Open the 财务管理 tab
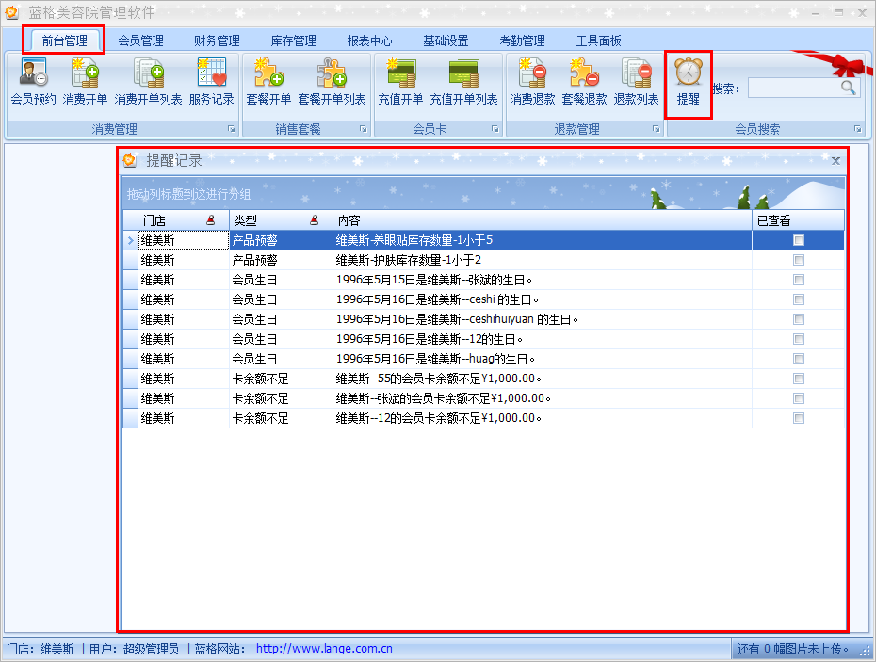This screenshot has width=876, height=662. tap(217, 40)
